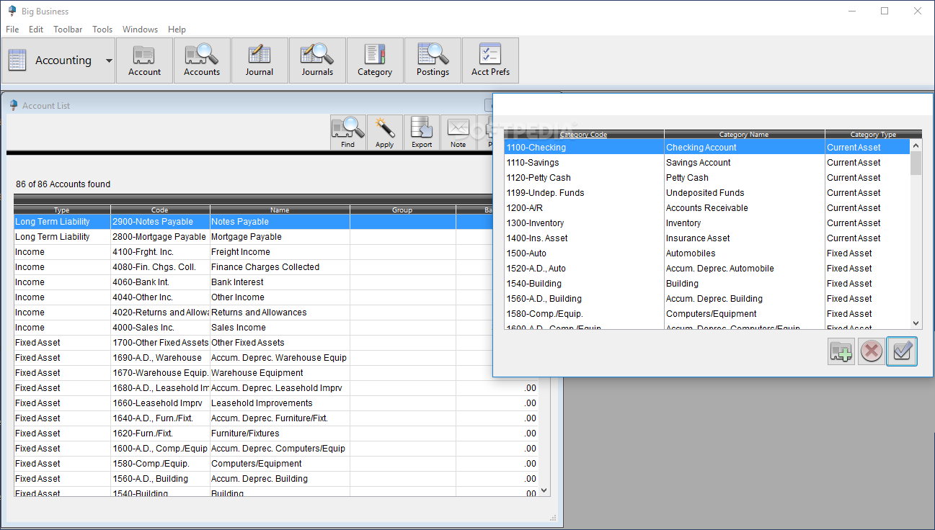Sort Account List by Group header
Image resolution: width=935 pixels, height=530 pixels.
coord(402,210)
